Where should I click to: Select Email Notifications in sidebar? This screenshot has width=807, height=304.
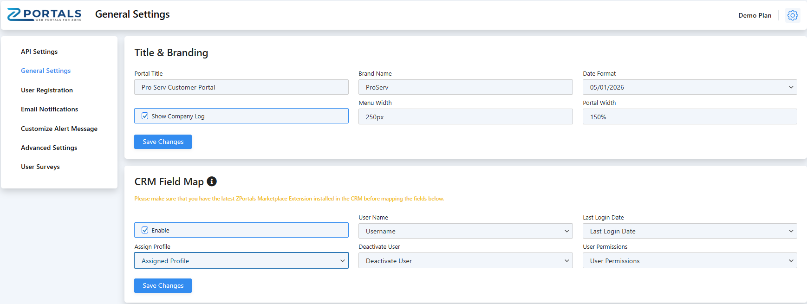pos(49,109)
